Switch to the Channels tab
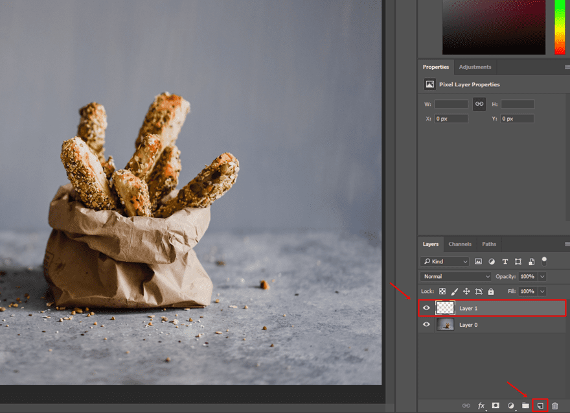570x413 pixels. (460, 244)
